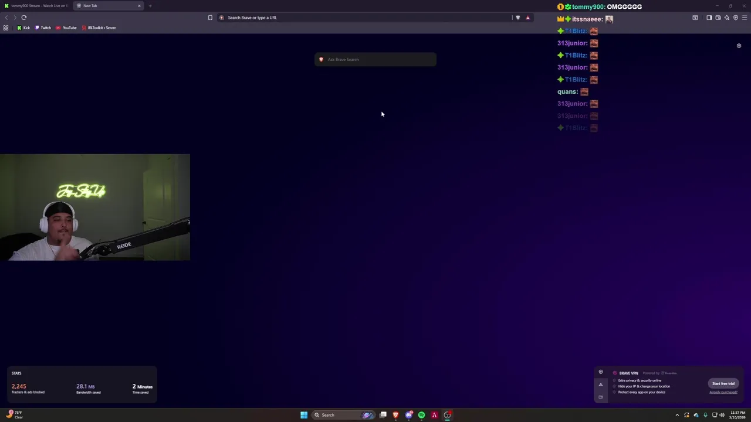
Task: Open the weather widget in taskbar
Action: [14, 415]
